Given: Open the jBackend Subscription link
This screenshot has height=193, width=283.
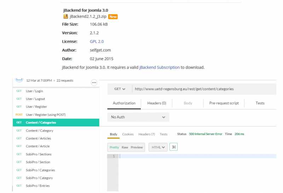Looking at the screenshot, I should pyautogui.click(x=160, y=68).
